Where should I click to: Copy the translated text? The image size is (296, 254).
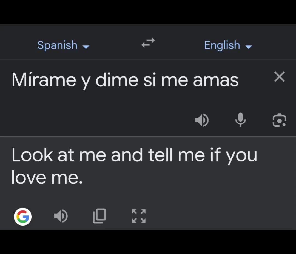point(99,216)
